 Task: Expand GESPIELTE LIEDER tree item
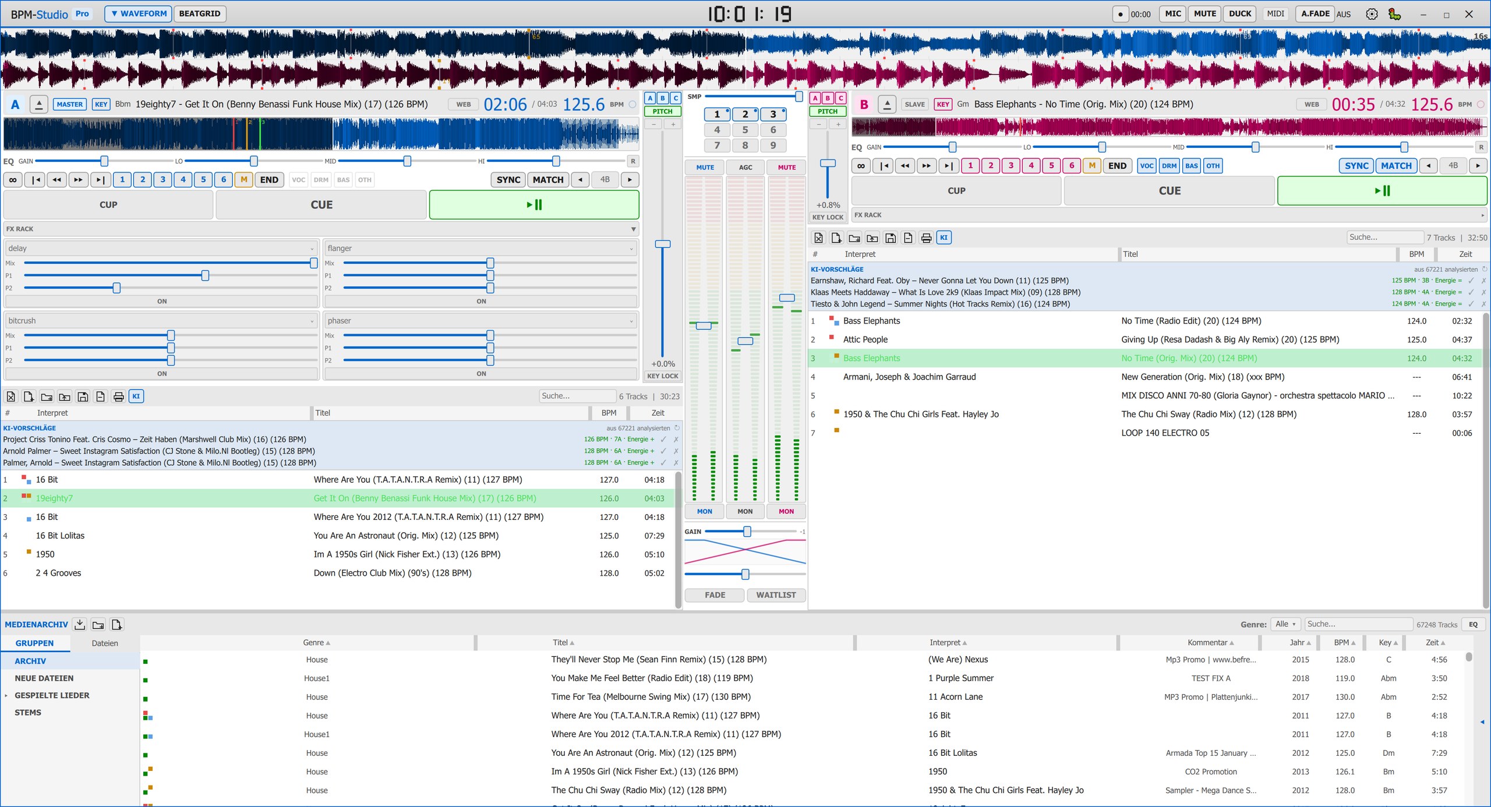pyautogui.click(x=6, y=696)
